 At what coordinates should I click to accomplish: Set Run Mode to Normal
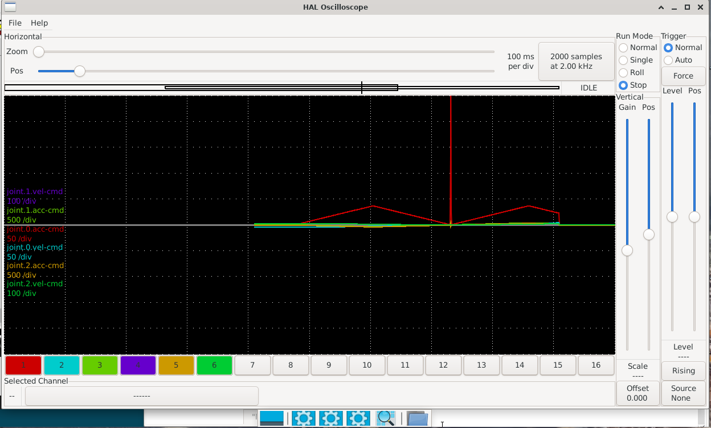[x=623, y=48]
